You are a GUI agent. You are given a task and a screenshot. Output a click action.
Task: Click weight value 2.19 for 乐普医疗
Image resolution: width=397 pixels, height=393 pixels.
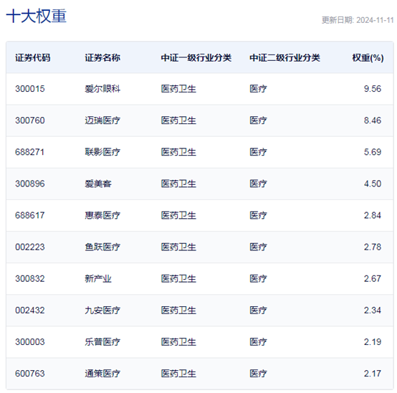(x=373, y=342)
